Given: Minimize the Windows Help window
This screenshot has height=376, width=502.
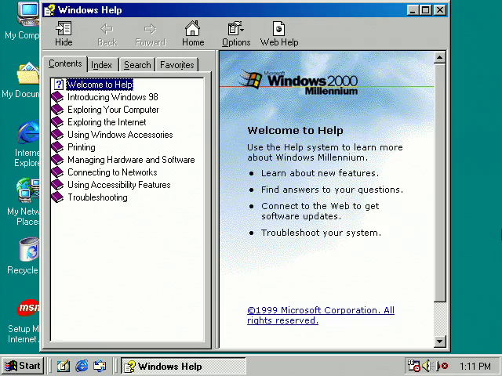Looking at the screenshot, I should [413, 10].
